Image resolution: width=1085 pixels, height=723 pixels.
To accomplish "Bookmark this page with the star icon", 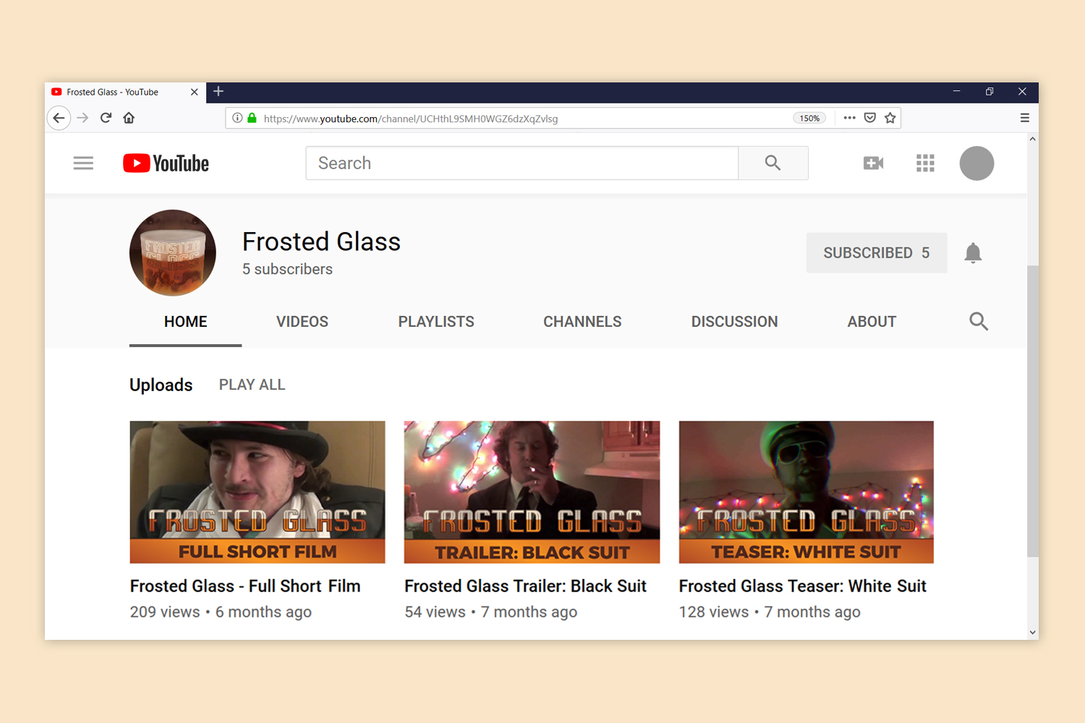I will click(890, 118).
